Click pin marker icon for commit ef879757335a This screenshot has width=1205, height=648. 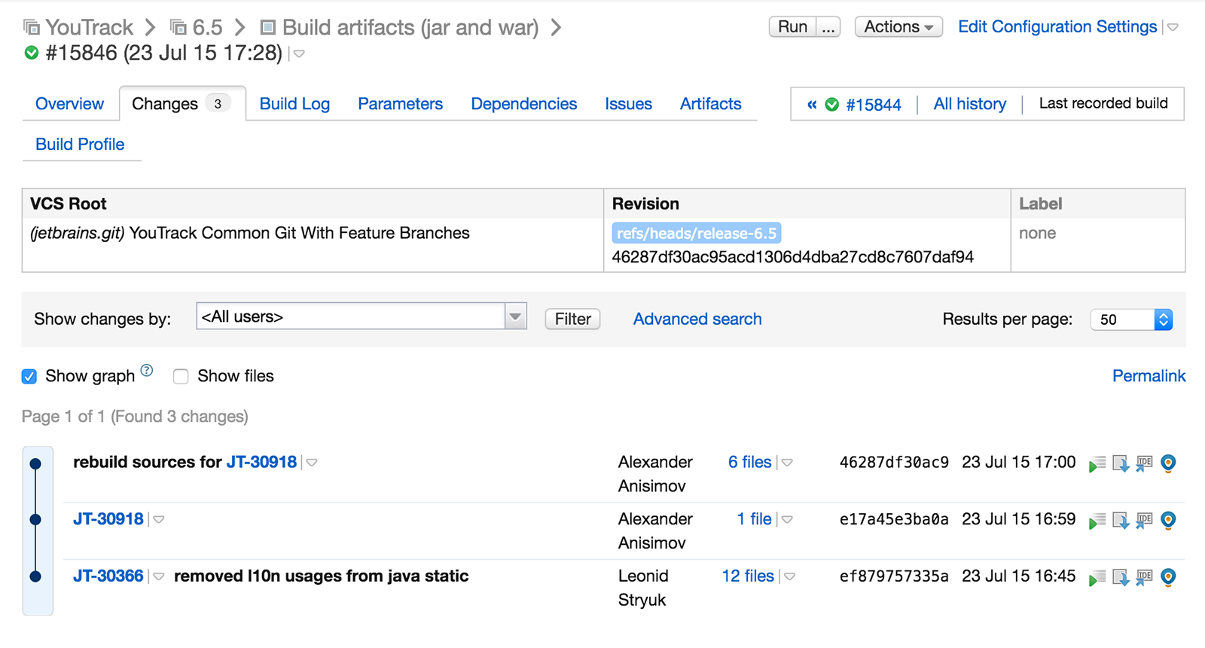pos(1168,578)
